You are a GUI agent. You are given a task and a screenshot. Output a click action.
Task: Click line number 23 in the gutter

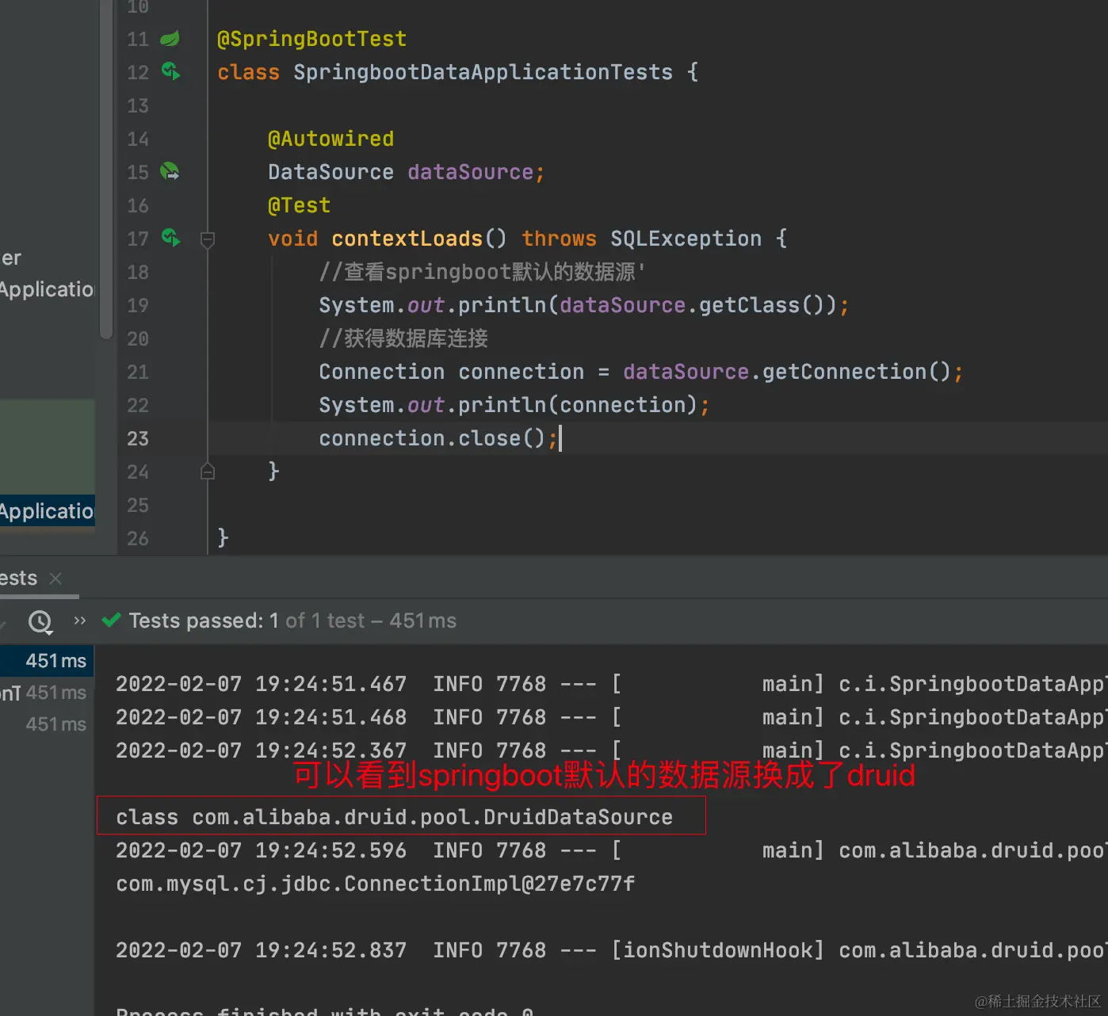pyautogui.click(x=138, y=438)
